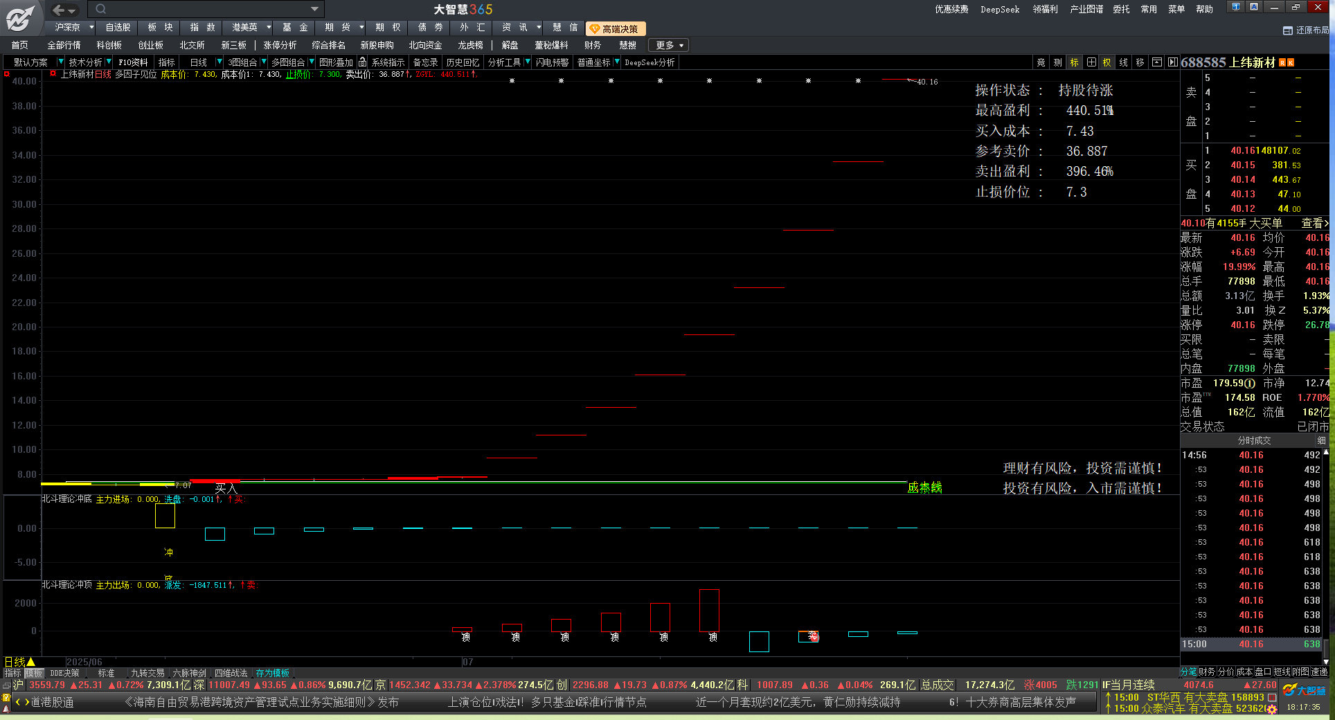Go to 龙虎榜 page
The width and height of the screenshot is (1335, 720).
pos(470,45)
